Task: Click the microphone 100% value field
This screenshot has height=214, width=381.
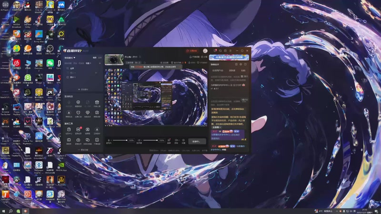Action: click(131, 140)
